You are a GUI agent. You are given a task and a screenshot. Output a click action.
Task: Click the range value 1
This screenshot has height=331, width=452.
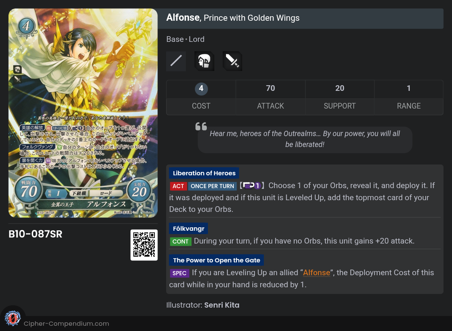pos(409,88)
